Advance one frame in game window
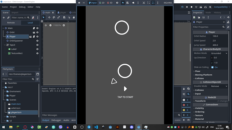The height and width of the screenshot is (130, 232). 84,3
